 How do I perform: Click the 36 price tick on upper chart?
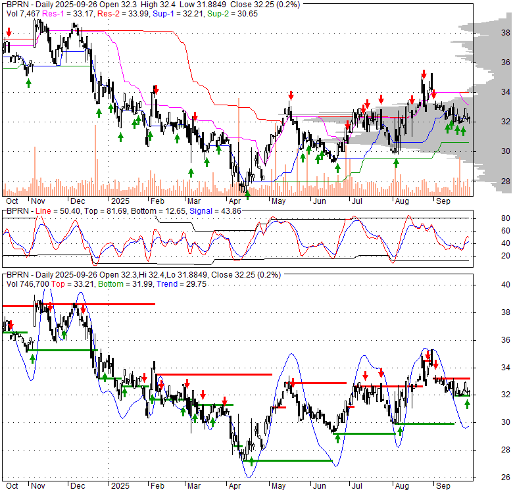506,62
